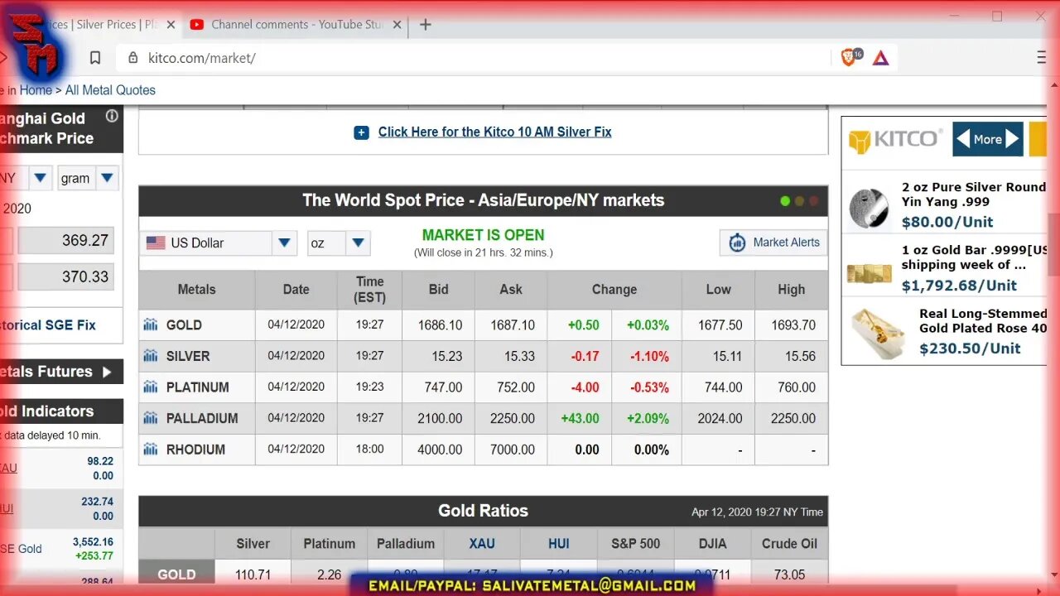Click the Shanghai price field 369.27

tap(65, 241)
